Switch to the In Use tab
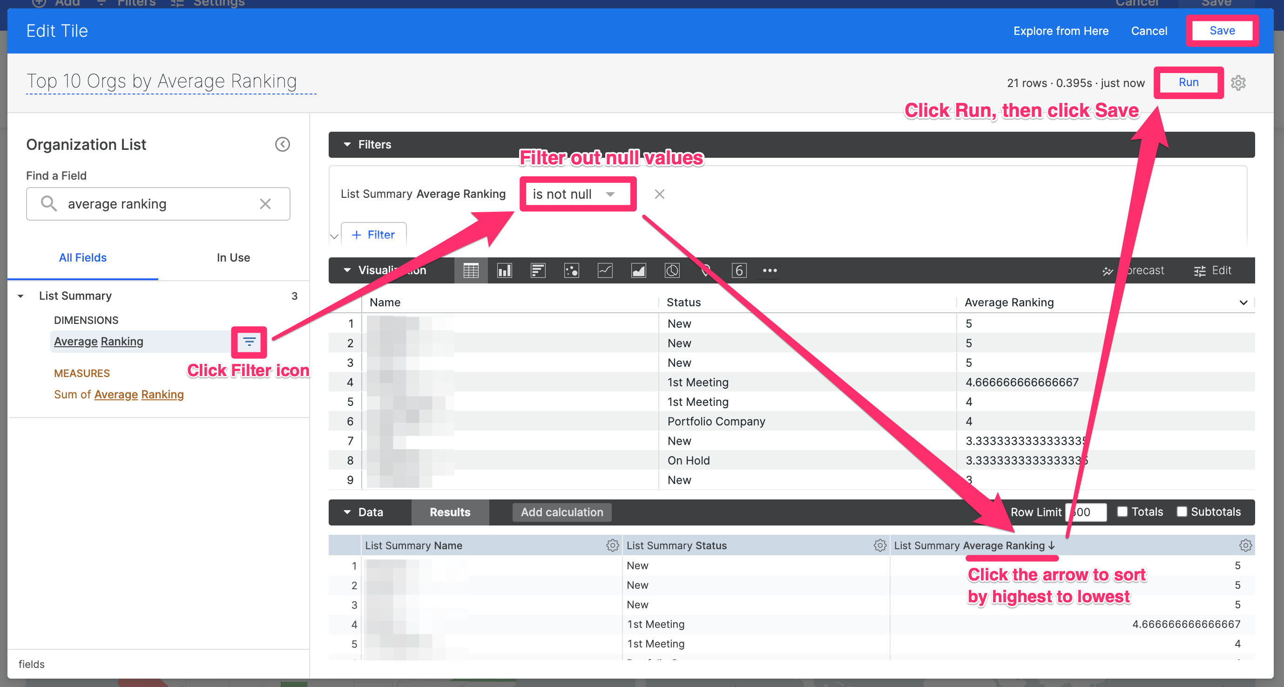1284x687 pixels. coord(233,257)
